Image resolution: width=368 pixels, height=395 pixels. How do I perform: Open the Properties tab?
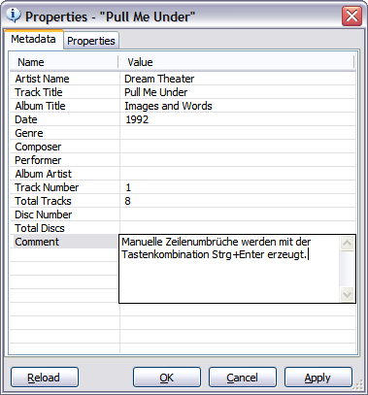tap(91, 41)
